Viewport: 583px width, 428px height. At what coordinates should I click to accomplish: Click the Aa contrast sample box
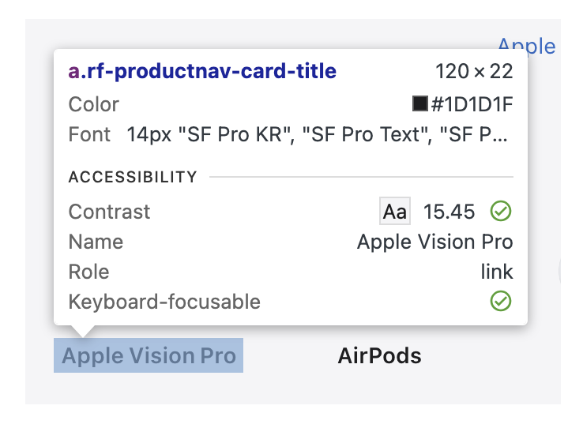point(395,212)
